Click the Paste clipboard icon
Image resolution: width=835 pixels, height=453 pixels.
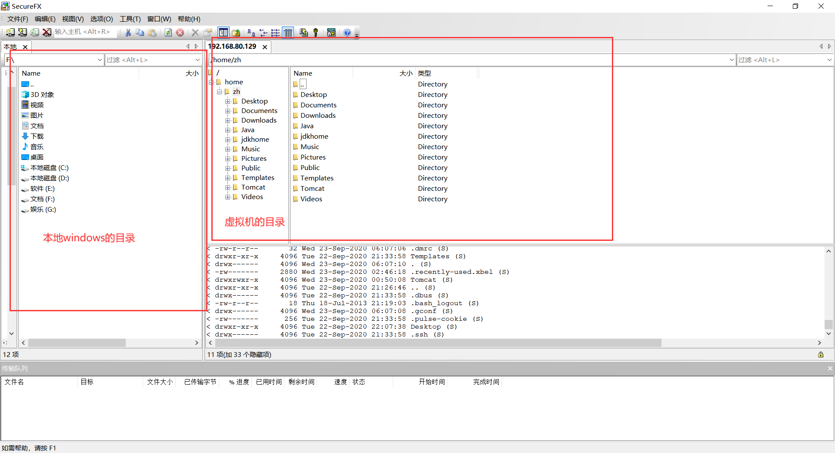152,32
